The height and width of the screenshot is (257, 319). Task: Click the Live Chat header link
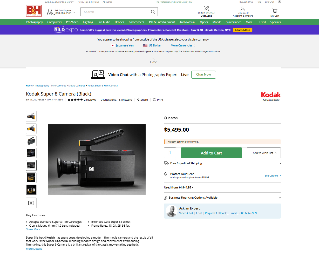pyautogui.click(x=269, y=2)
